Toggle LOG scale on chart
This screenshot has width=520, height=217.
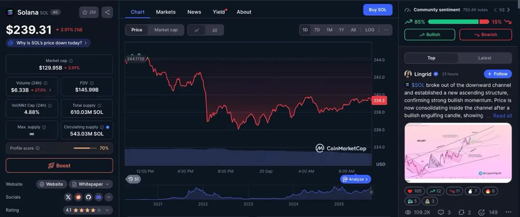(x=370, y=30)
